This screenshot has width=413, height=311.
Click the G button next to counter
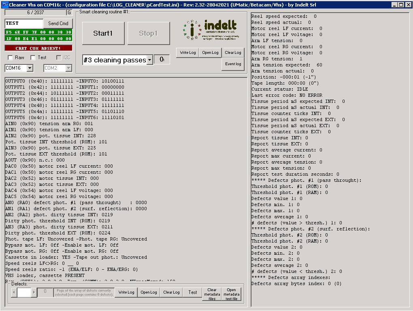tap(69, 13)
